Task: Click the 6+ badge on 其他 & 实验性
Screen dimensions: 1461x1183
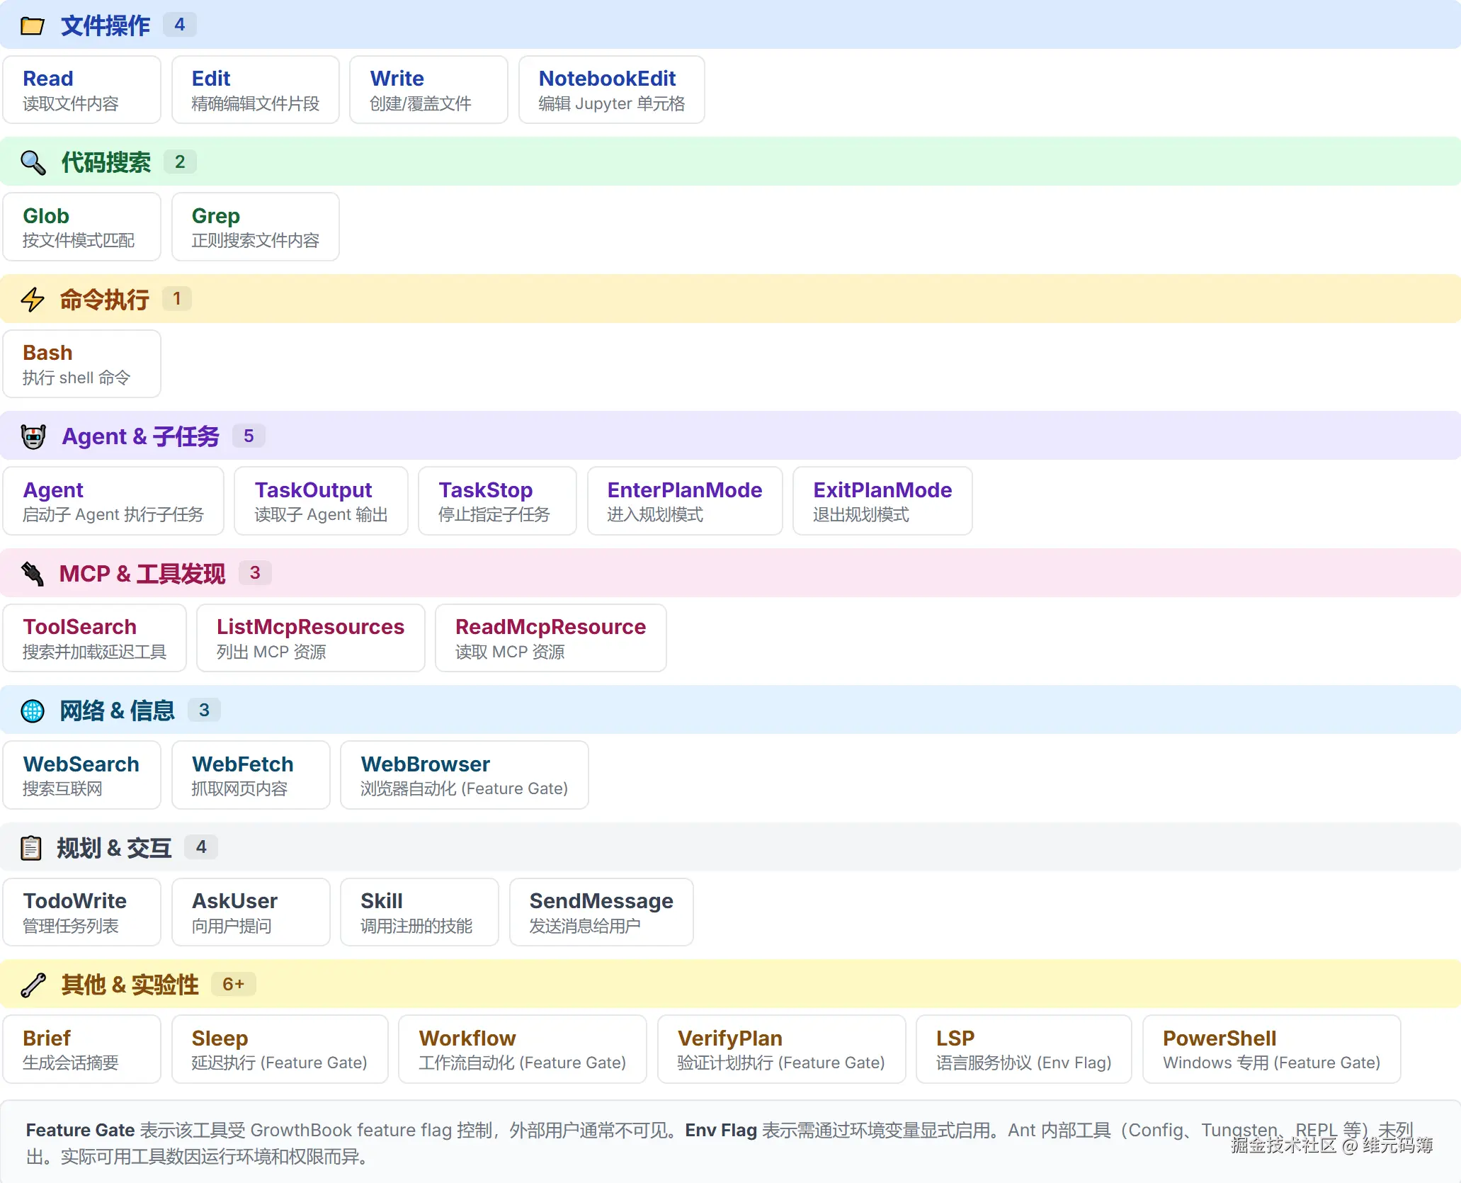Action: click(x=233, y=984)
